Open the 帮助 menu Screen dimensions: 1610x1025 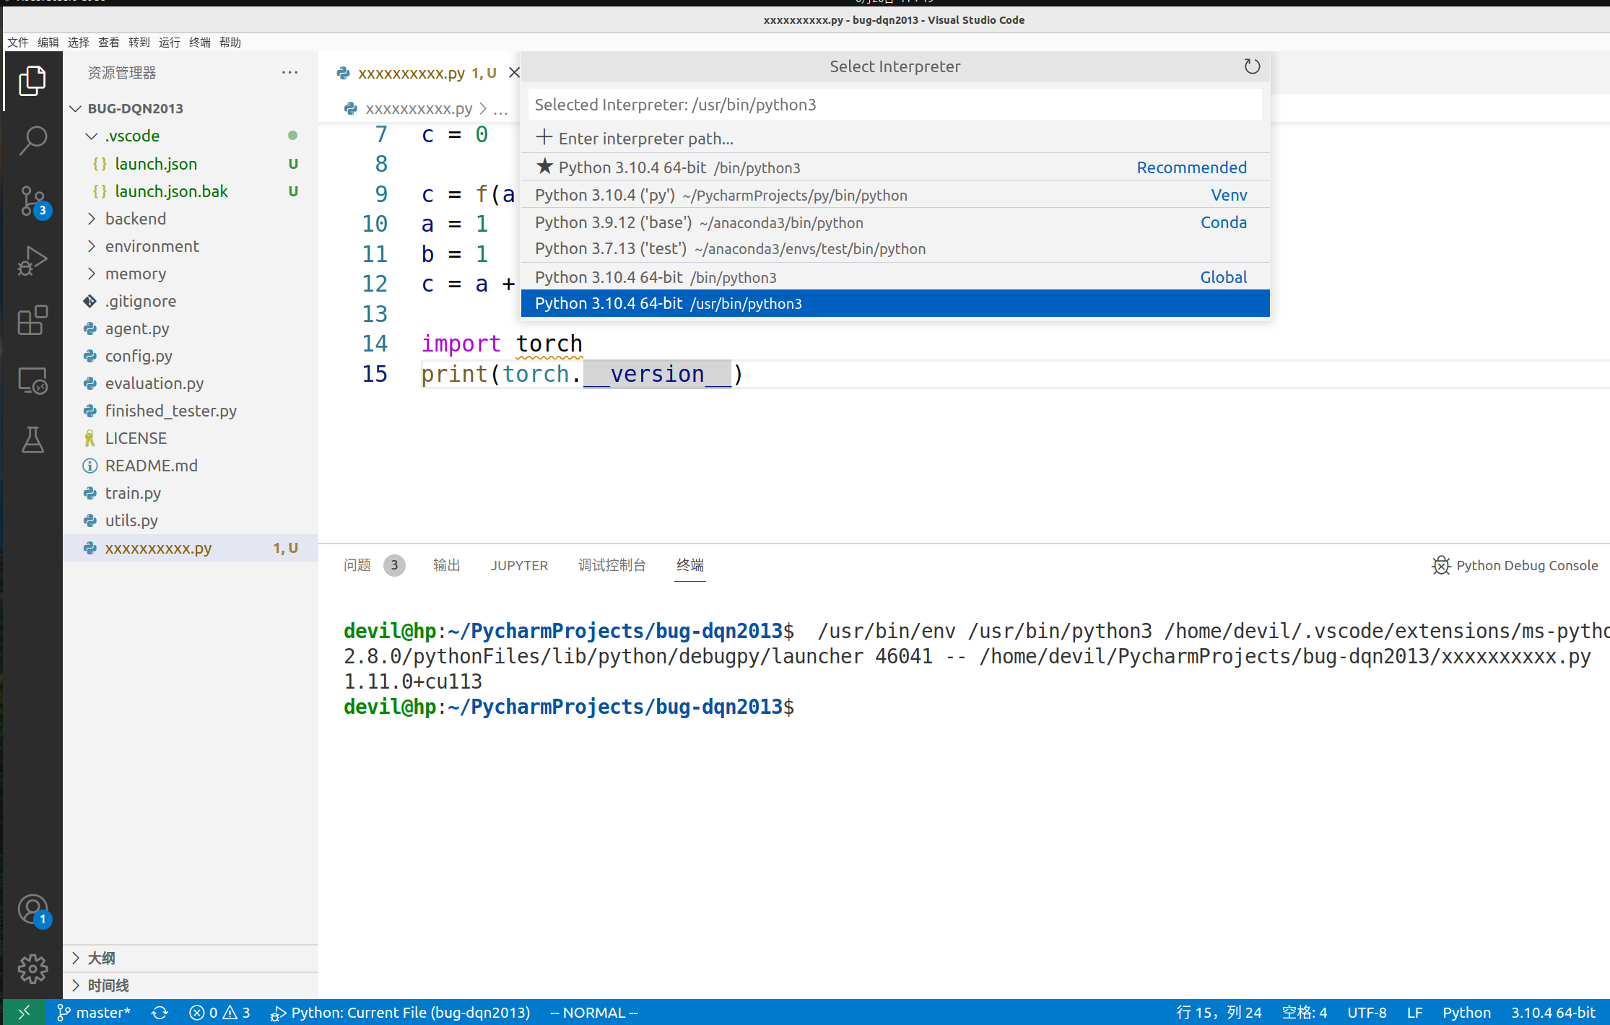coord(230,43)
